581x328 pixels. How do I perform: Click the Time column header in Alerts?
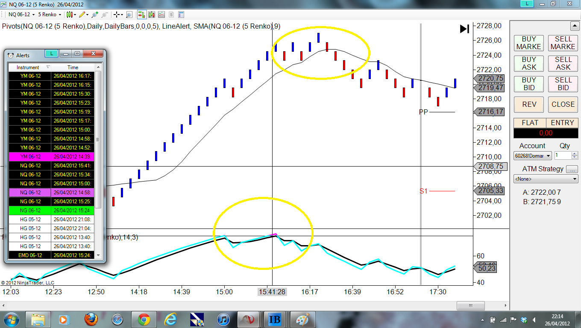click(x=73, y=67)
